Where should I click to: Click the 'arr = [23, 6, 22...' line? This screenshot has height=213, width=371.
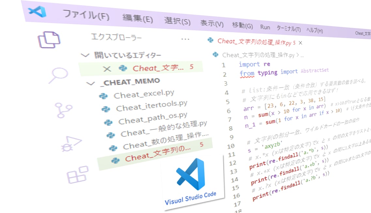pos(285,104)
